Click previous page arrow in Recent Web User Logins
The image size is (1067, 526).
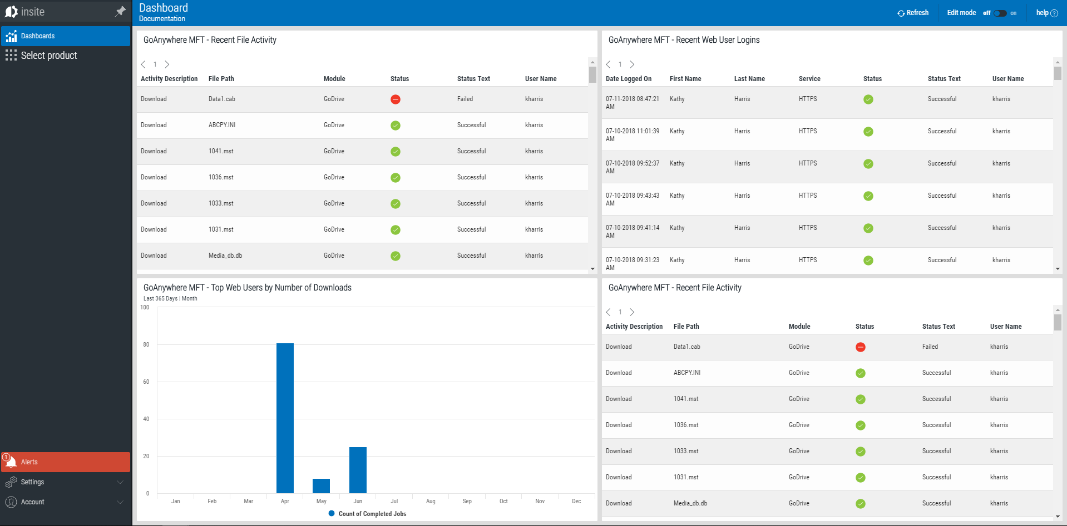[x=607, y=64]
